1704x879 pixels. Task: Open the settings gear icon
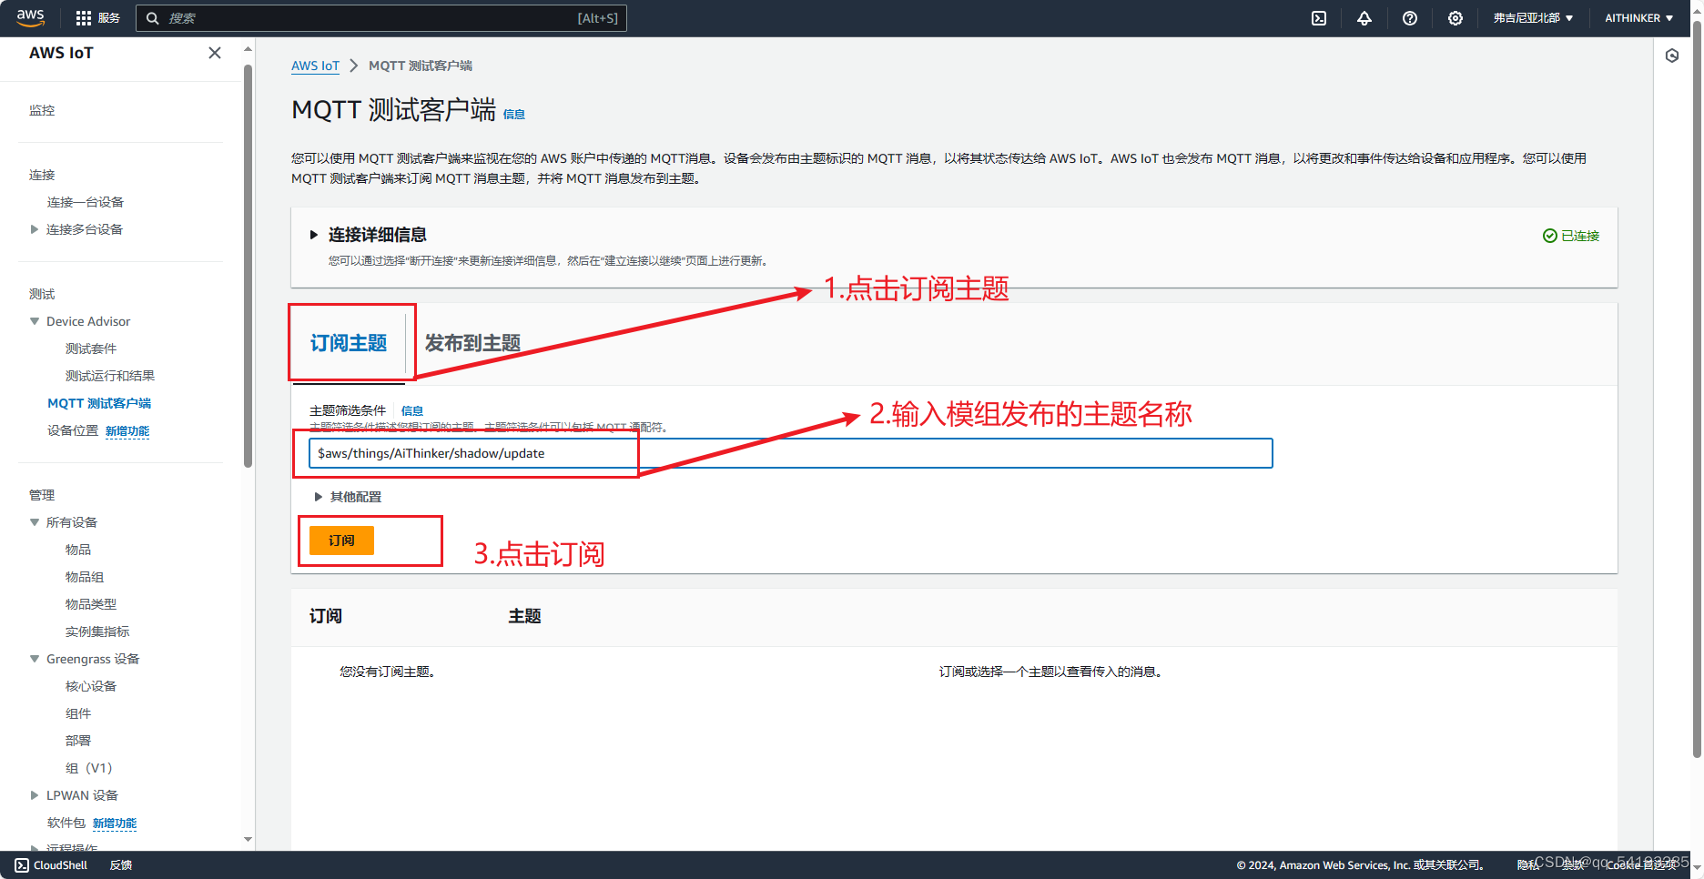point(1455,18)
